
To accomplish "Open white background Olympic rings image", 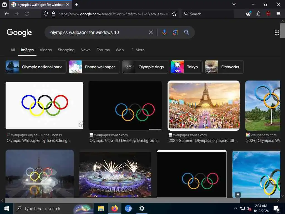I will pos(44,106).
